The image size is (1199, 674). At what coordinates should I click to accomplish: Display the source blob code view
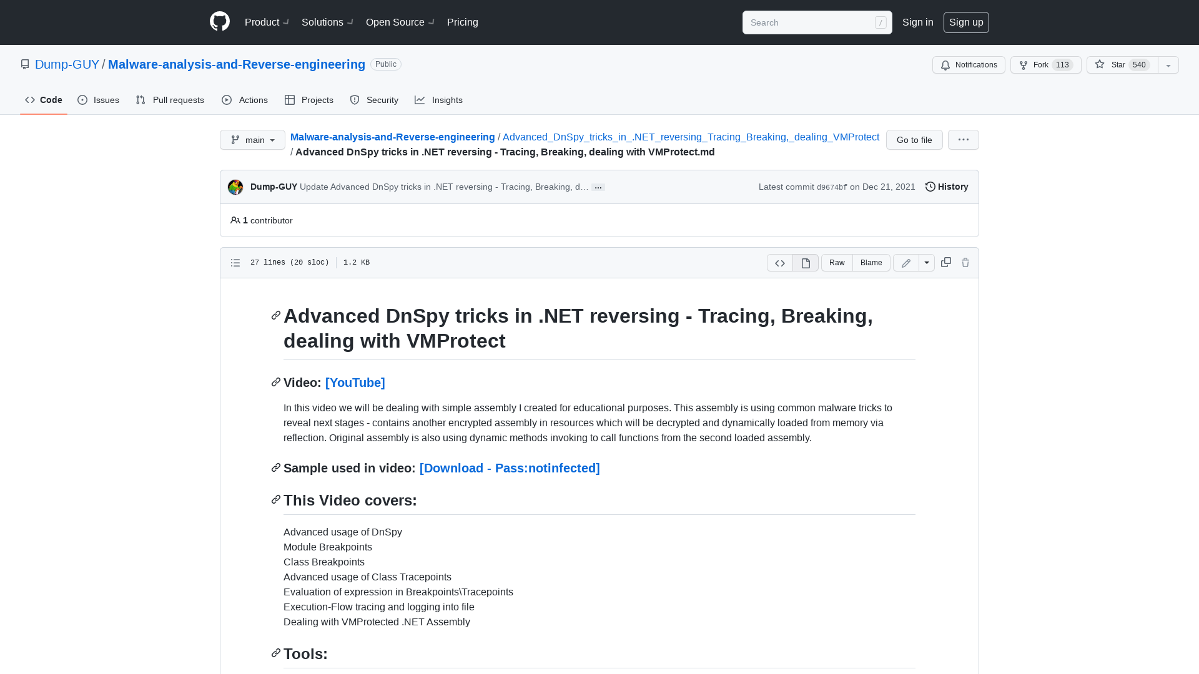[780, 263]
